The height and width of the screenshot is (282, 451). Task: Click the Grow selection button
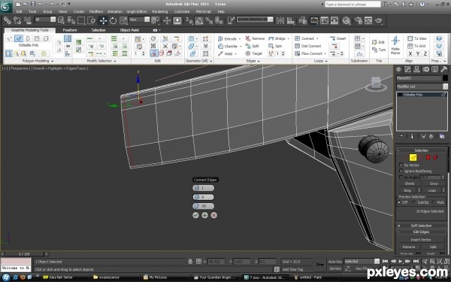pos(434,183)
